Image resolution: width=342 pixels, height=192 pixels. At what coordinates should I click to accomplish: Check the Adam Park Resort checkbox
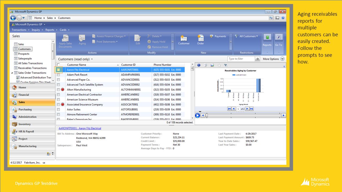58,75
